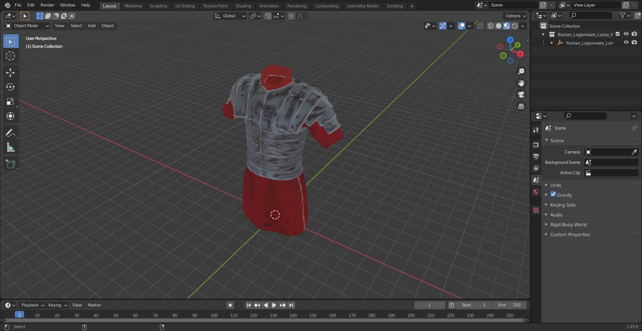642x331 pixels.
Task: Click the Blender logo menu icon
Action: (x=7, y=5)
